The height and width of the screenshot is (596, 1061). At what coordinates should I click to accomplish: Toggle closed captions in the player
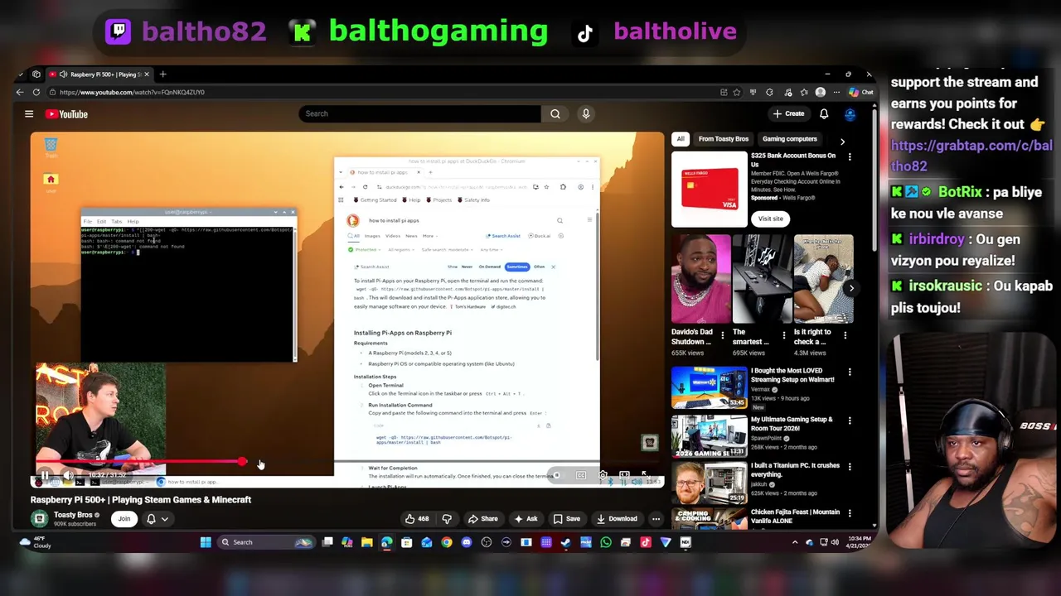click(581, 476)
